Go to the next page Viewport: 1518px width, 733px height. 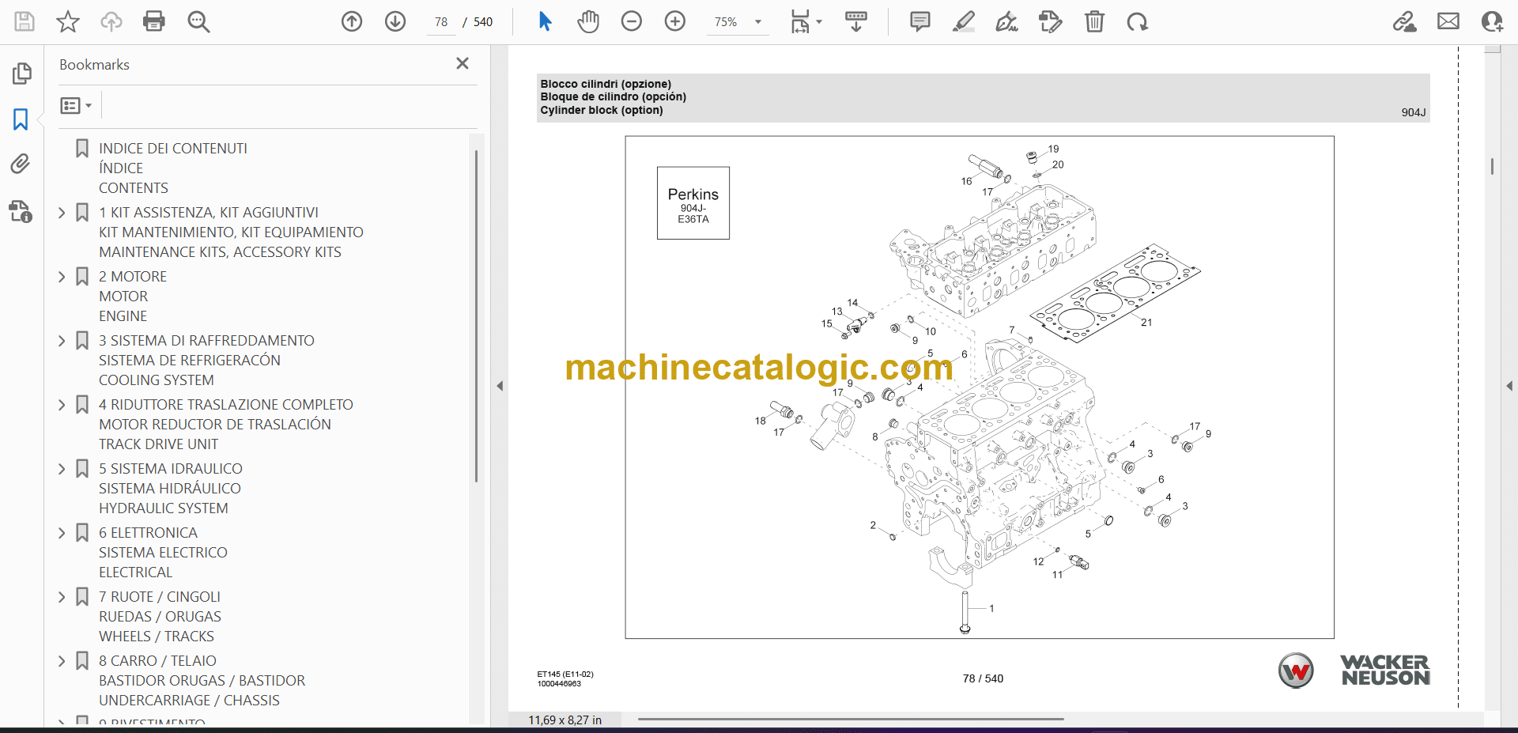(x=395, y=21)
